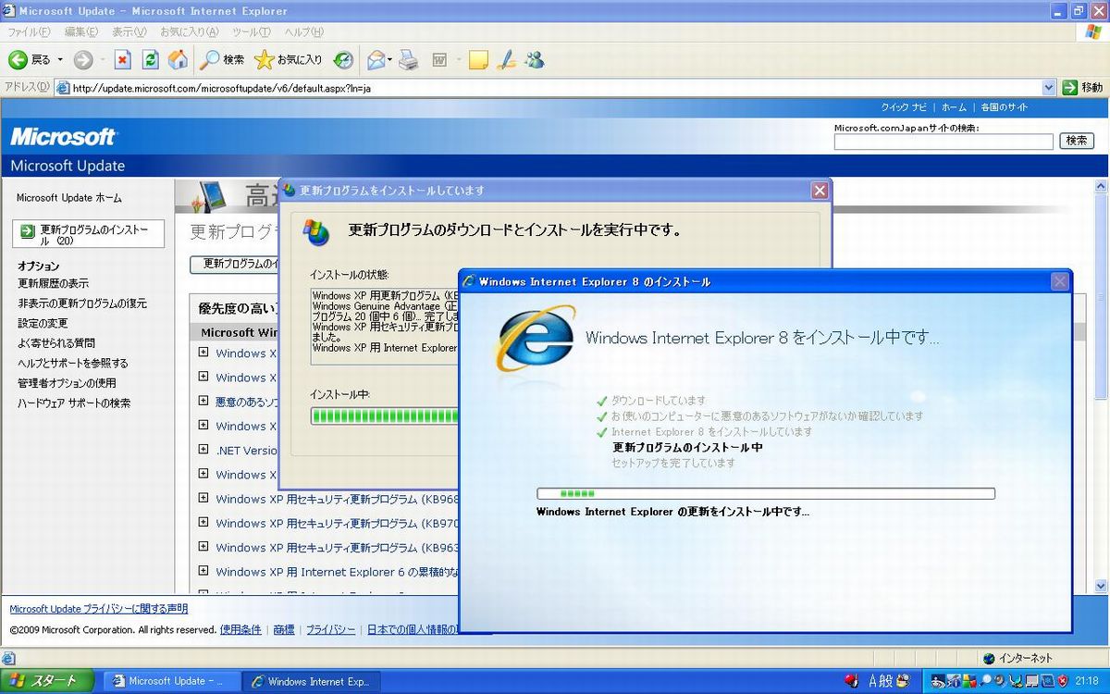Open 更新履歴の表示 in the sidebar

54,283
